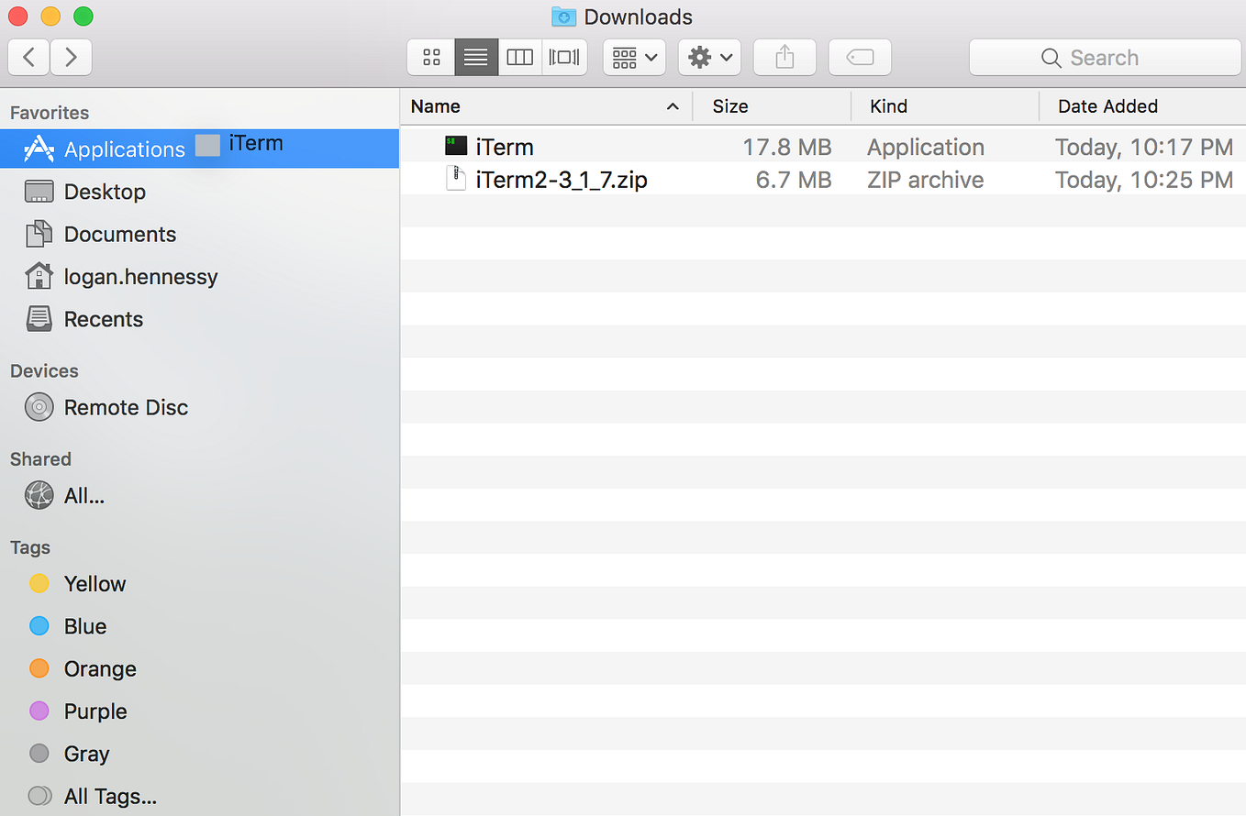Select the iTerm application file row
This screenshot has height=816, width=1246.
point(823,147)
